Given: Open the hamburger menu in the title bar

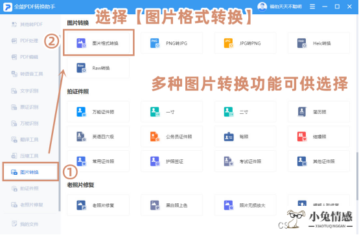Looking at the screenshot, I should coord(312,6).
